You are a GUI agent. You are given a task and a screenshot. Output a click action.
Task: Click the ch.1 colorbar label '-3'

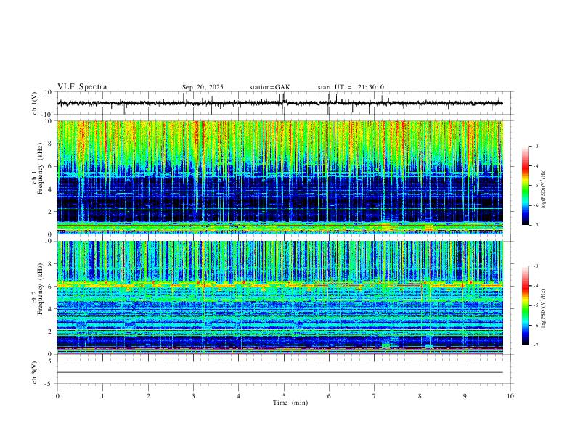tap(535, 146)
